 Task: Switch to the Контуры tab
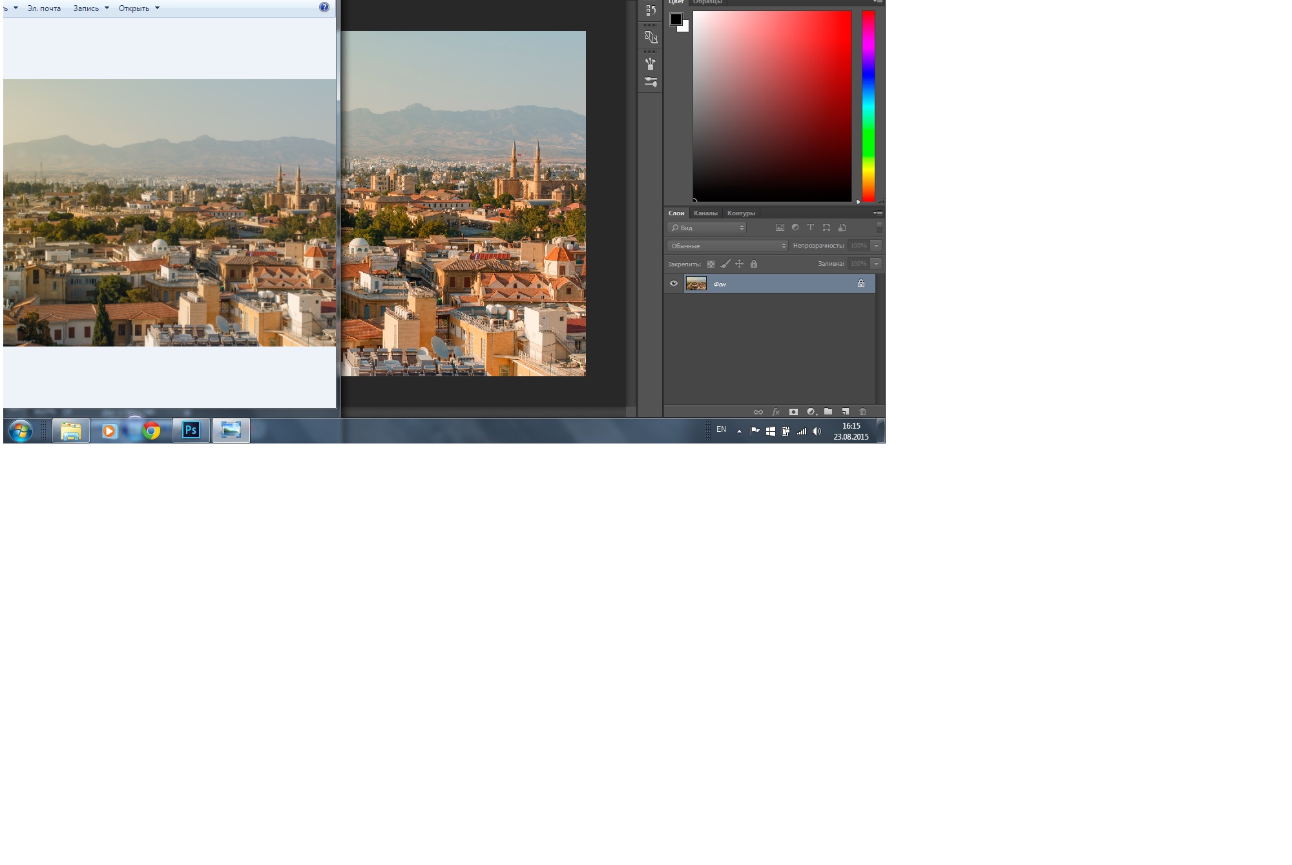(741, 213)
